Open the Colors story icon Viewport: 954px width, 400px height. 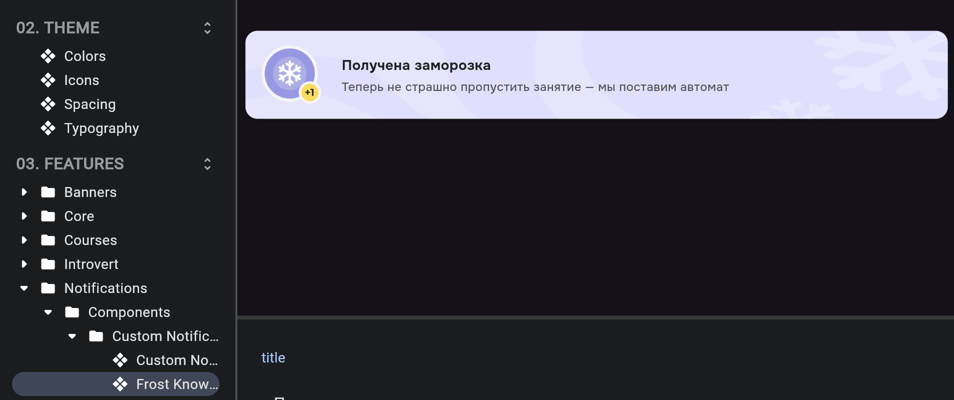(48, 56)
